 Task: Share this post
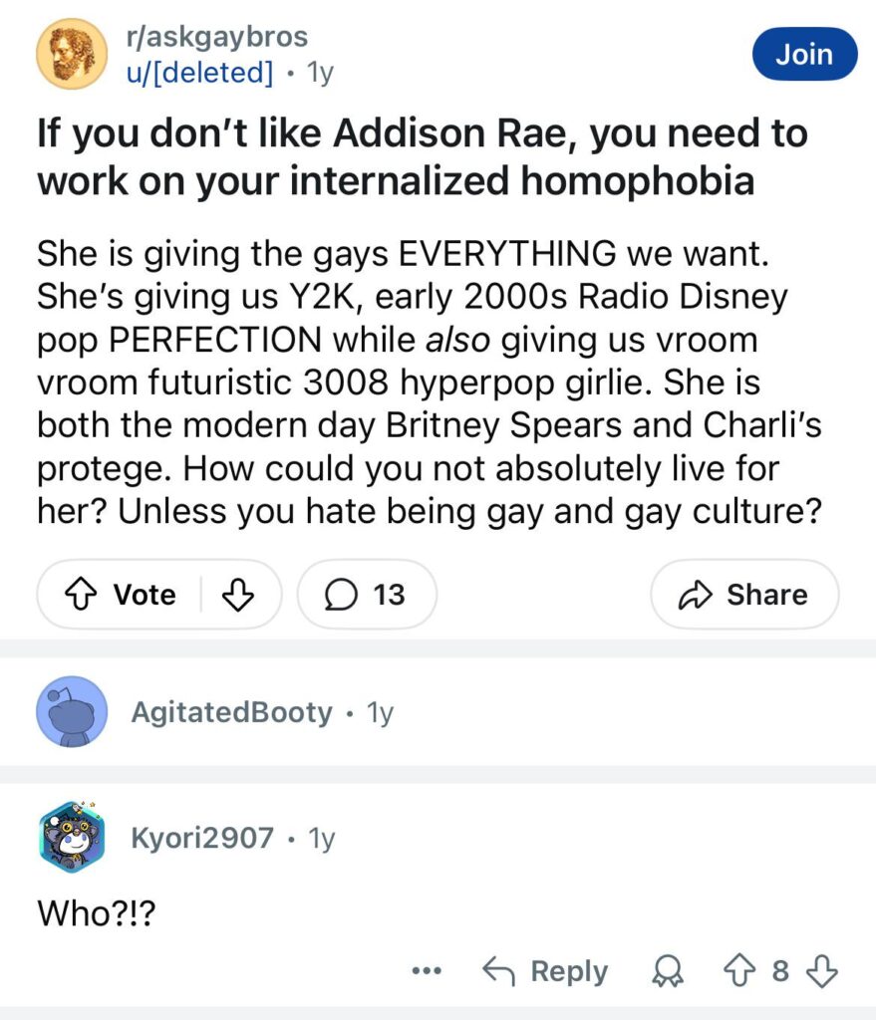pyautogui.click(x=744, y=595)
